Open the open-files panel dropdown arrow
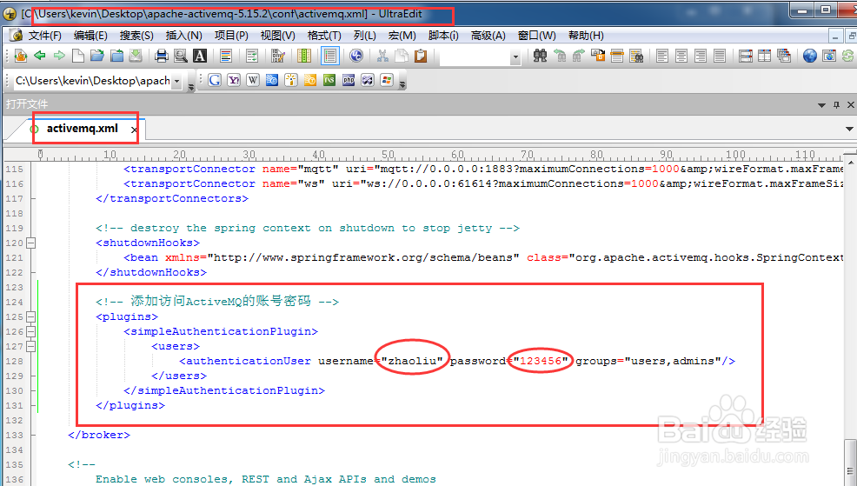The height and width of the screenshot is (486, 857). (x=821, y=105)
